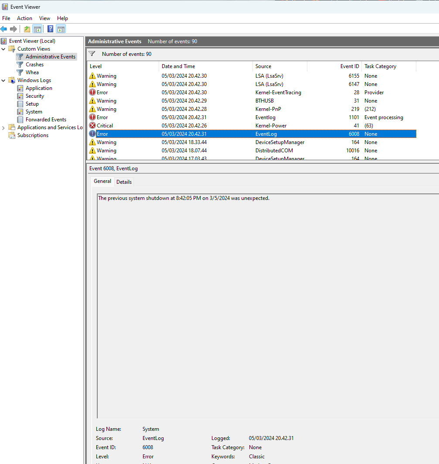The width and height of the screenshot is (439, 464).
Task: Collapse the Custom Views tree node
Action: coord(3,49)
